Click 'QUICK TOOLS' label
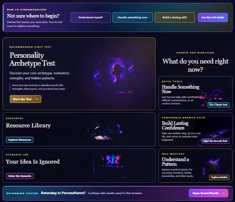The image size is (235, 202). pyautogui.click(x=172, y=81)
